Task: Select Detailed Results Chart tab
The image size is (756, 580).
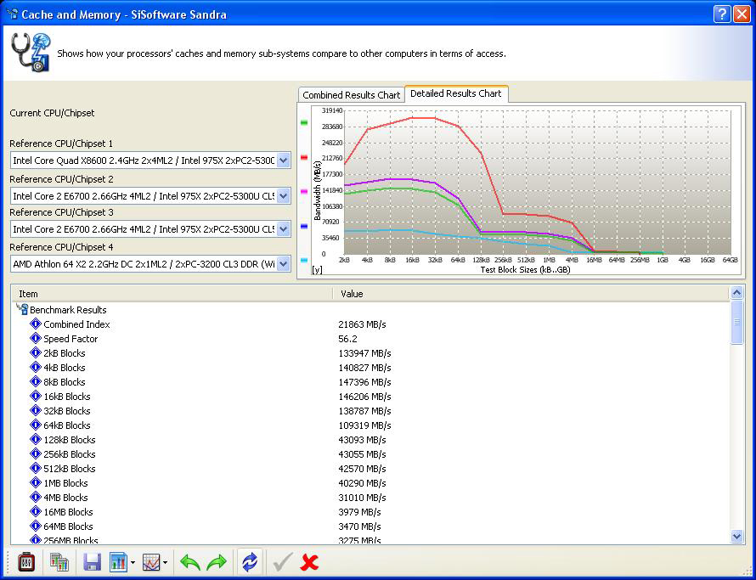Action: click(x=455, y=93)
